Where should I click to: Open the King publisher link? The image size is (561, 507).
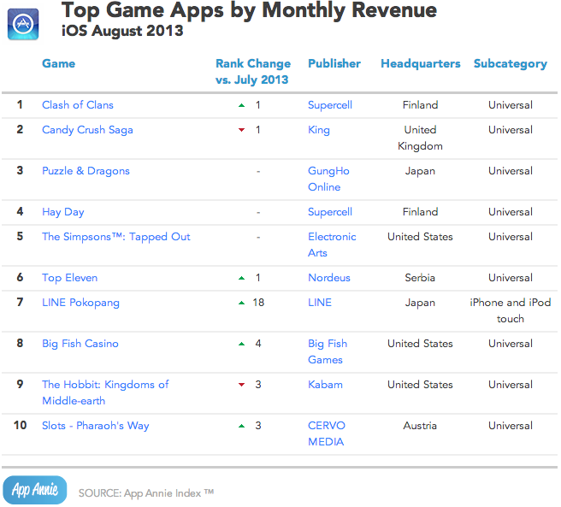coord(319,130)
